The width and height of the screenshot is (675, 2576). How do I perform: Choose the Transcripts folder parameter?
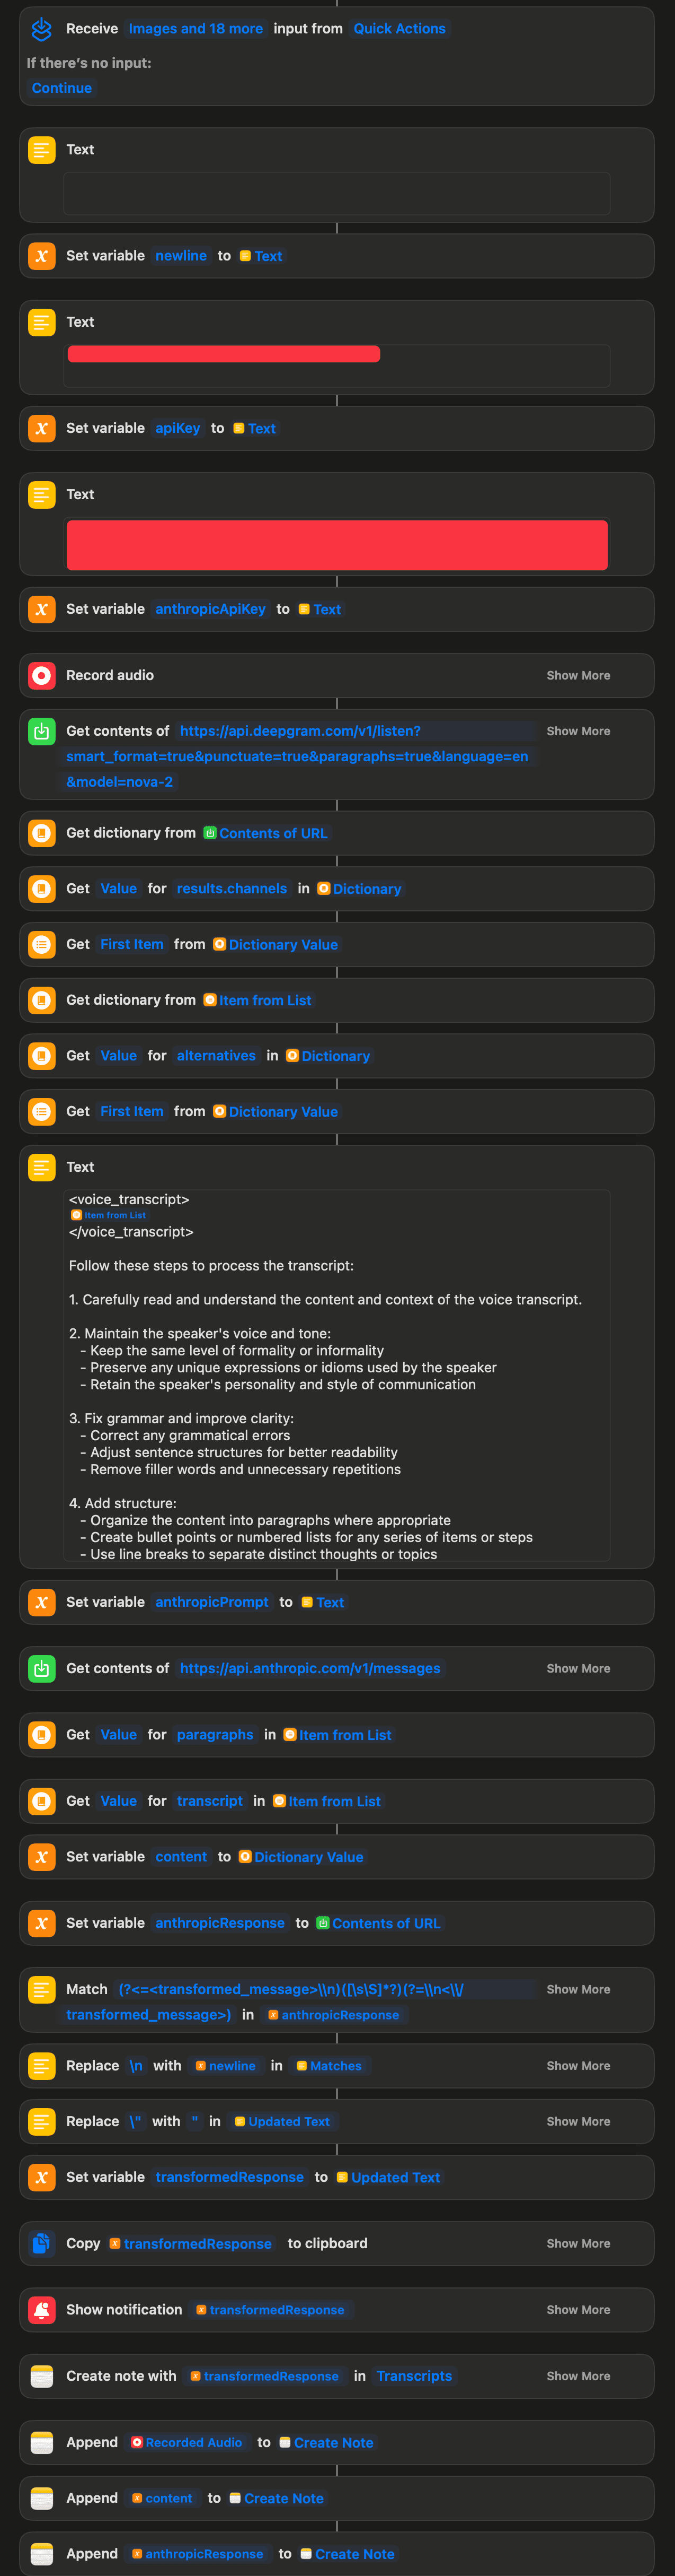click(x=413, y=2376)
